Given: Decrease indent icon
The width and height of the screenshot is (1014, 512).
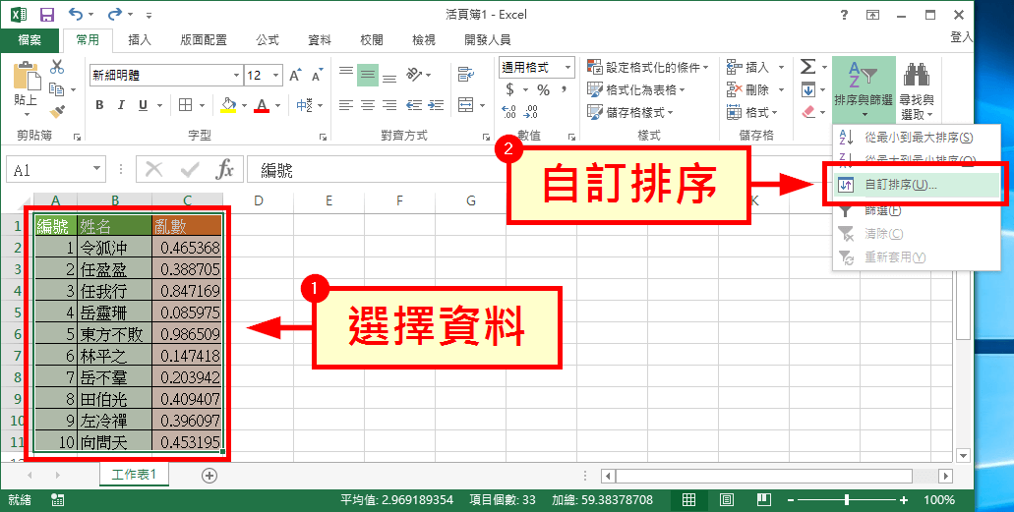Looking at the screenshot, I should point(414,105).
